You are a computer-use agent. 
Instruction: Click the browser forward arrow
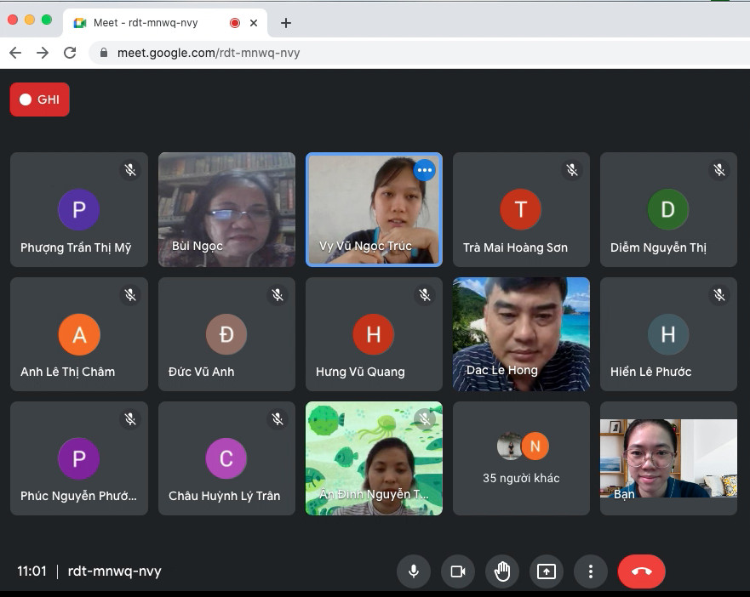[x=43, y=53]
